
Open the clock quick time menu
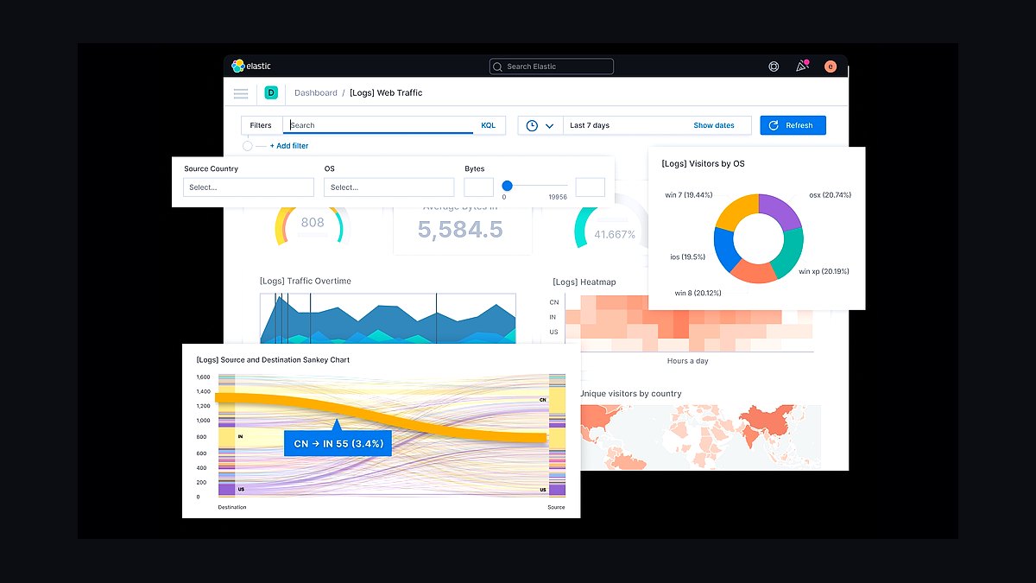[540, 125]
